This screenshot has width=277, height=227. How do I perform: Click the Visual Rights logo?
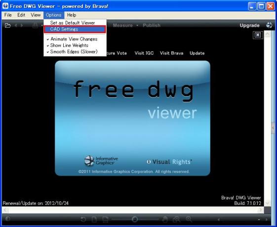pos(169,162)
